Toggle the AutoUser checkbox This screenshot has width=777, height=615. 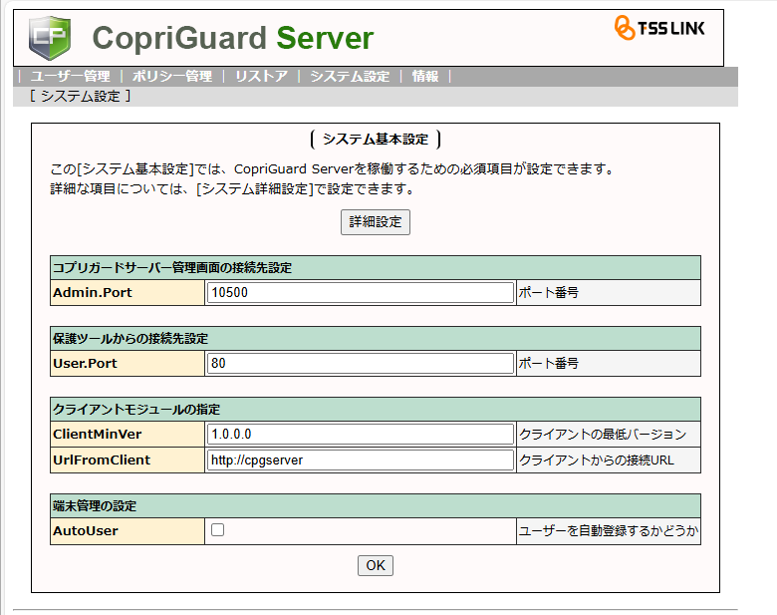tap(217, 529)
